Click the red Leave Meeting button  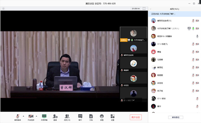click(x=136, y=117)
